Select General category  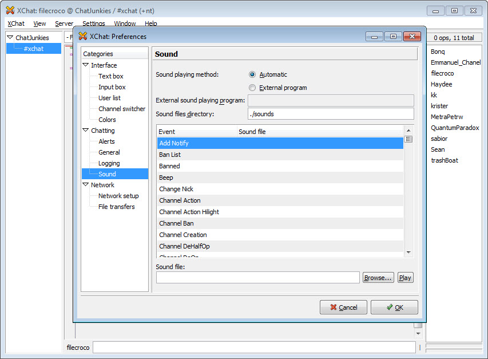[109, 152]
